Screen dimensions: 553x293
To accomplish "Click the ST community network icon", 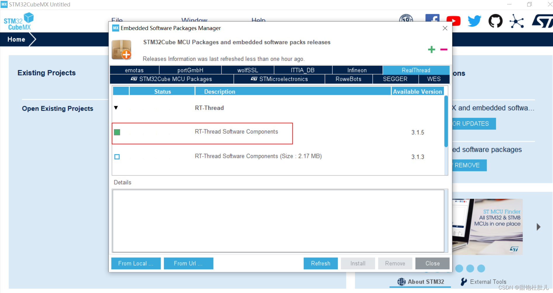I will point(516,21).
